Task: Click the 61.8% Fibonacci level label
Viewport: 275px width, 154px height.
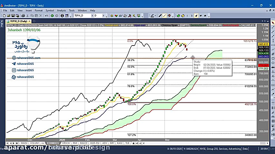Action: [131, 74]
